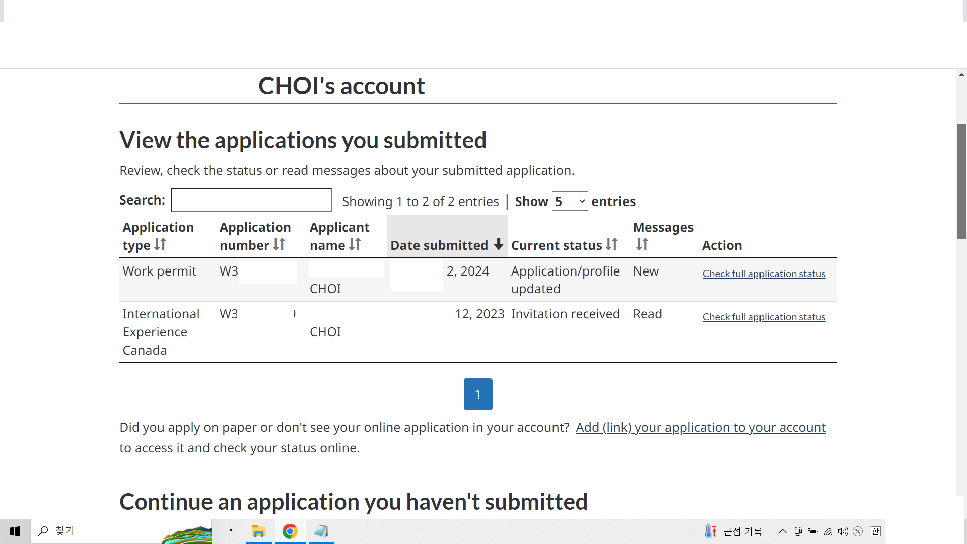Open Add (link) your application link
Image resolution: width=967 pixels, height=544 pixels.
pos(701,427)
